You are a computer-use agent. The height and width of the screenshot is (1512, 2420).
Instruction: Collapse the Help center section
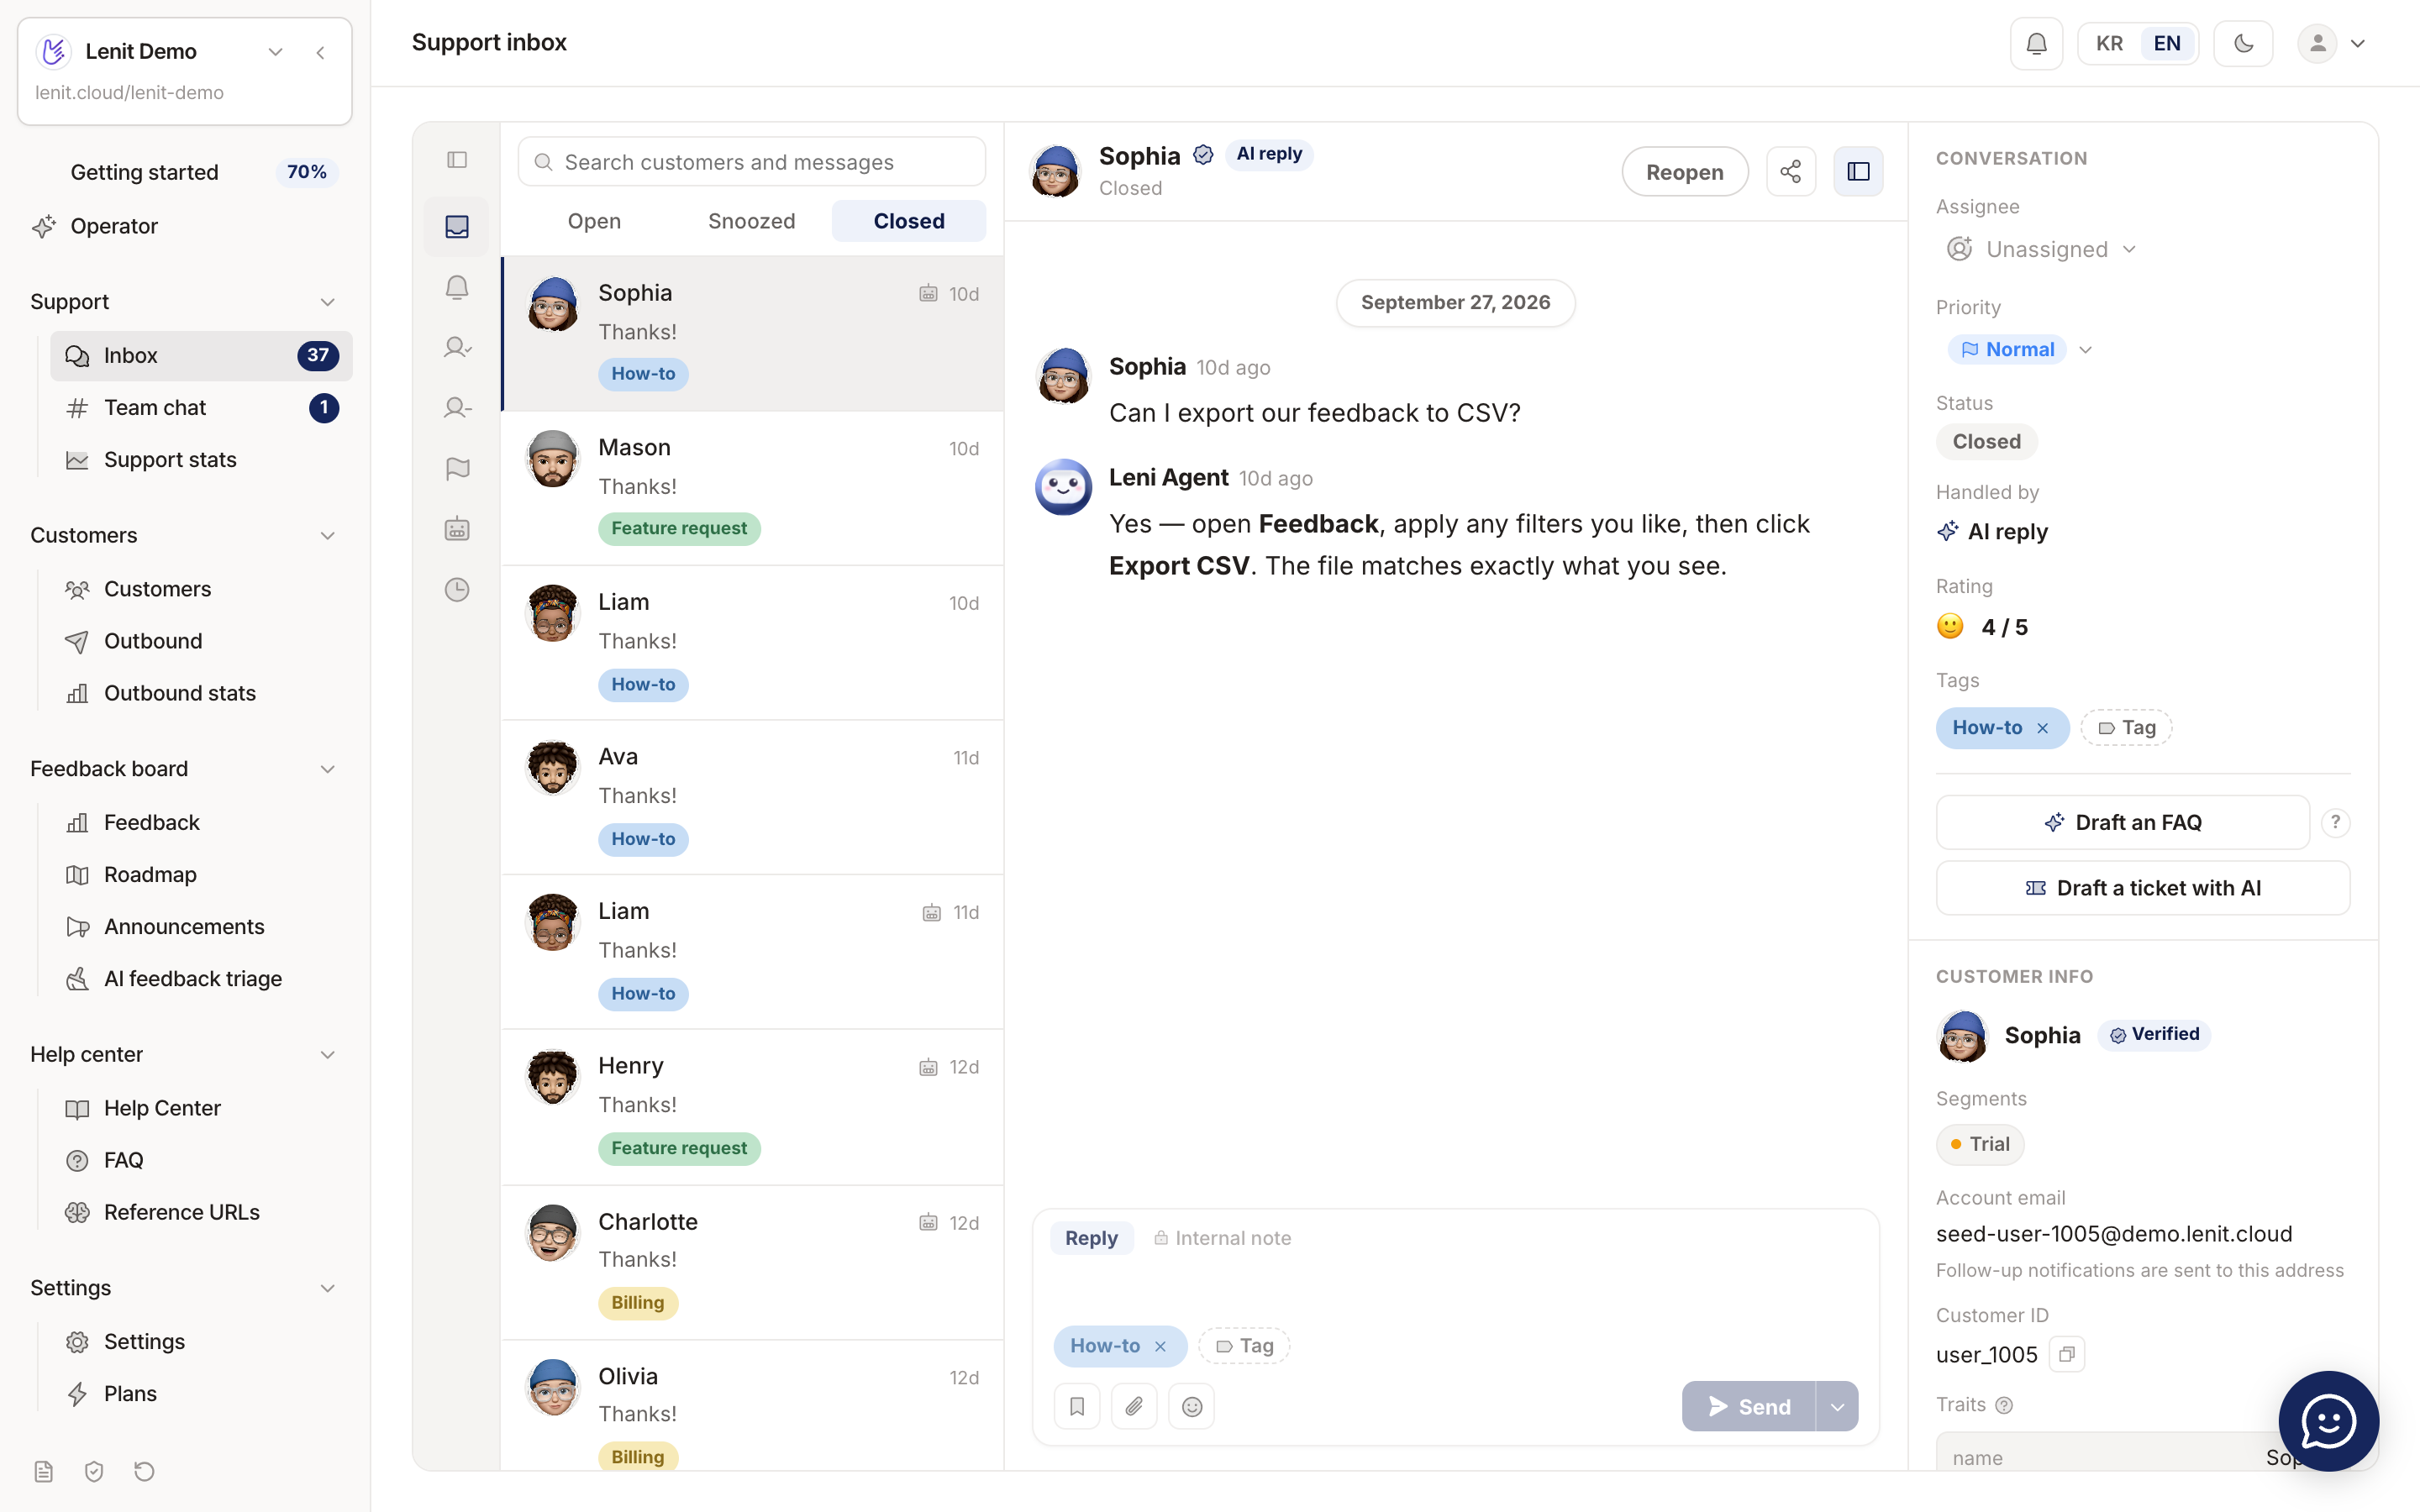327,1054
